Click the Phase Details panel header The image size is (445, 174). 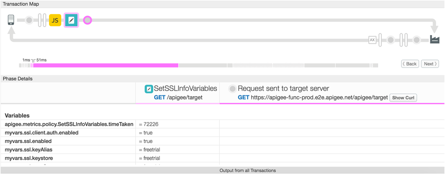223,79
